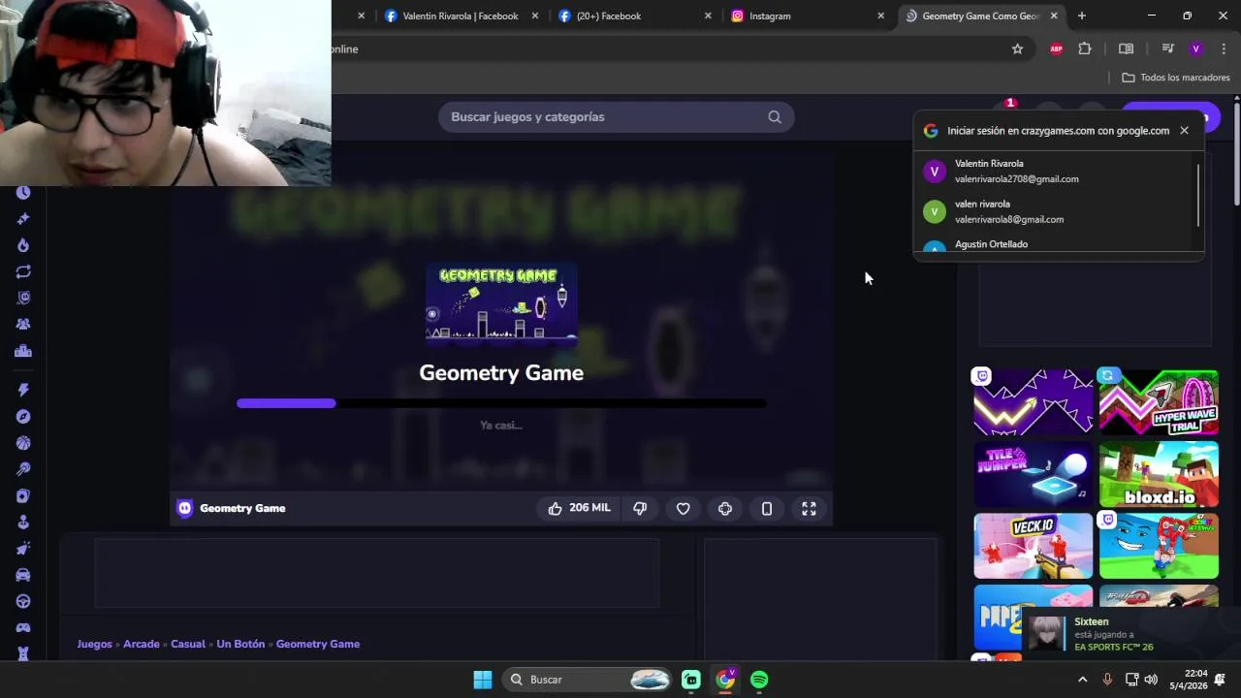Choose Valentin Rivarola Google account
This screenshot has height=698, width=1241.
[x=1055, y=172]
